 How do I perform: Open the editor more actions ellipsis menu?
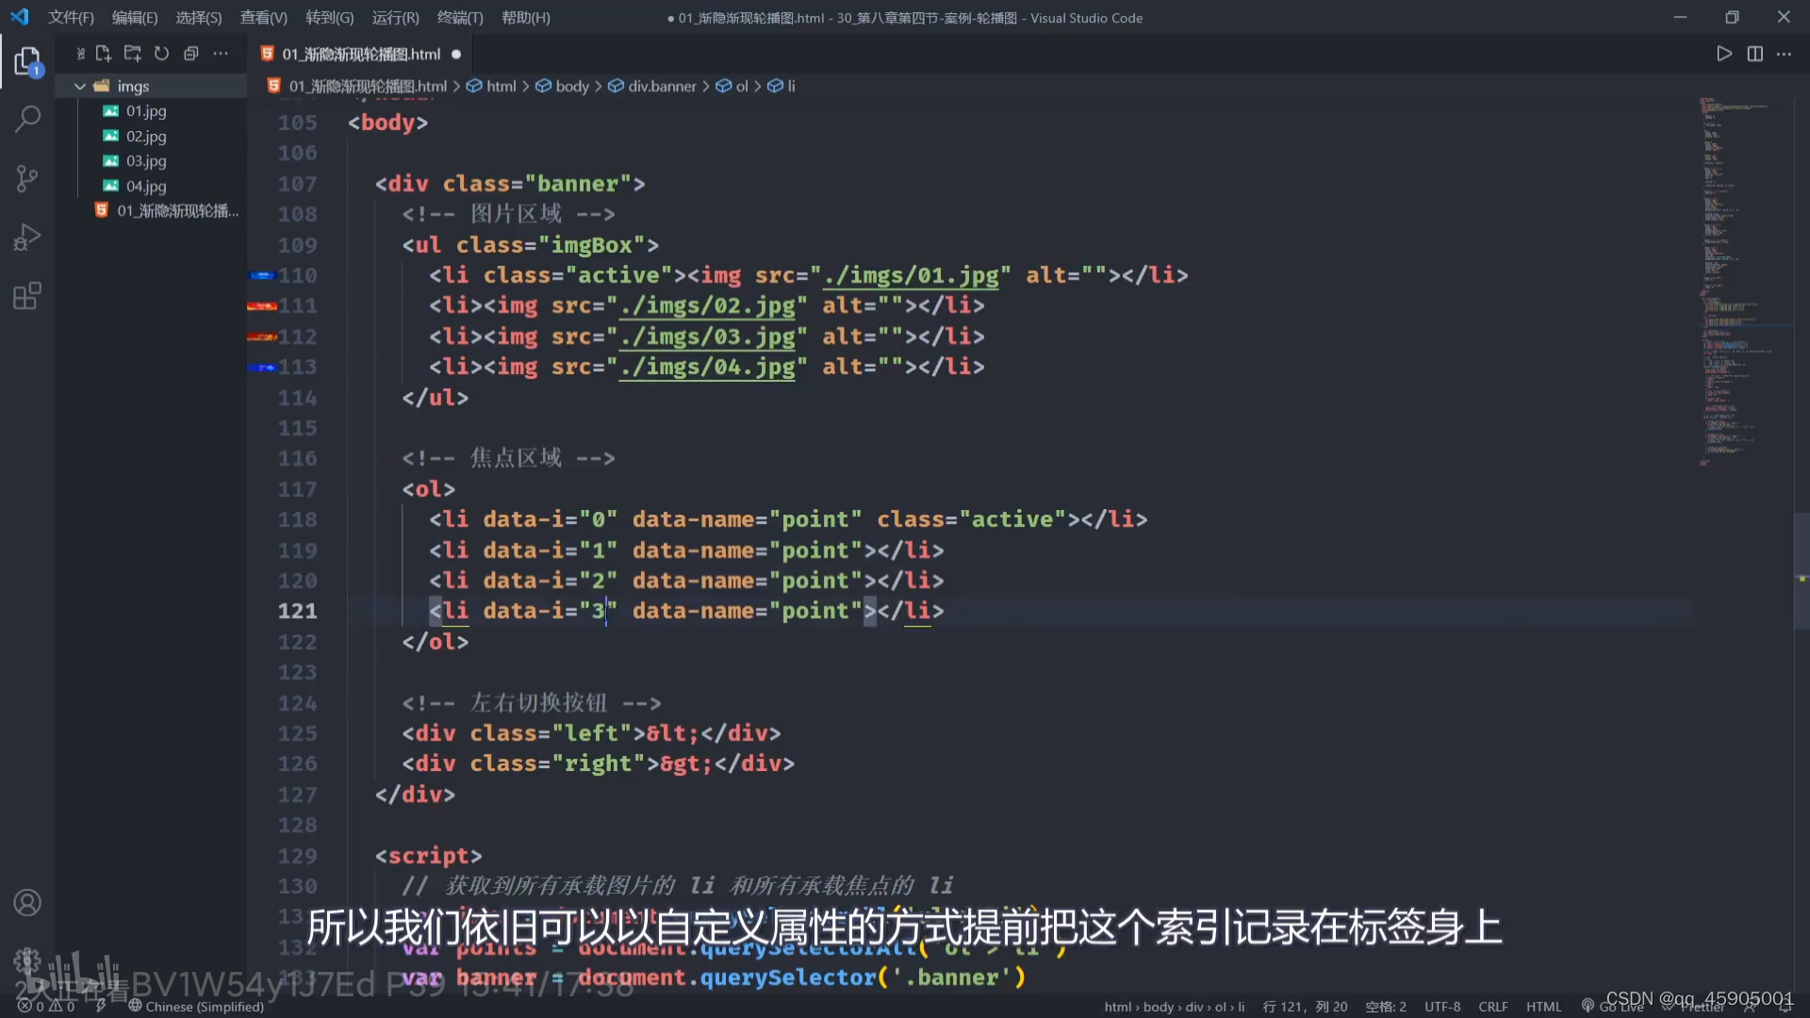point(1785,54)
